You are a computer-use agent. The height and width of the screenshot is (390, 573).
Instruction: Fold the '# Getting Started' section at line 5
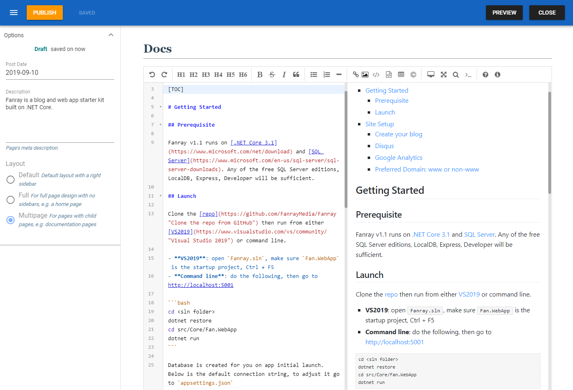coord(160,107)
